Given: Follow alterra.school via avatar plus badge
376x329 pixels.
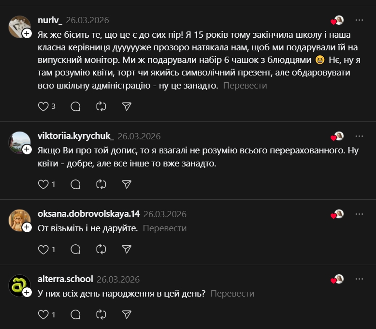Looking at the screenshot, I should (27, 292).
